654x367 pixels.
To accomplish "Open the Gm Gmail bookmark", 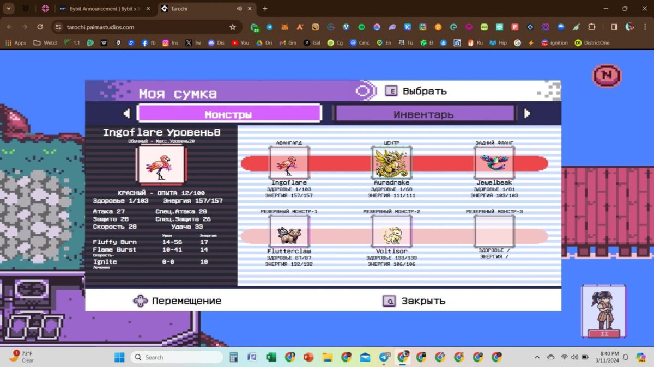I will (287, 42).
